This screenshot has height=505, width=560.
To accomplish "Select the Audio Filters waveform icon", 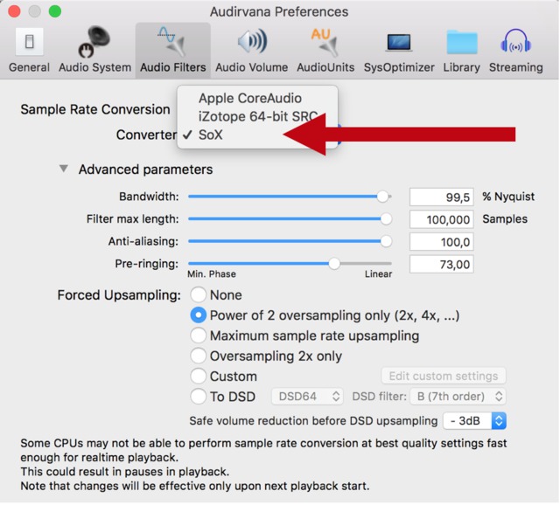I will point(171,42).
